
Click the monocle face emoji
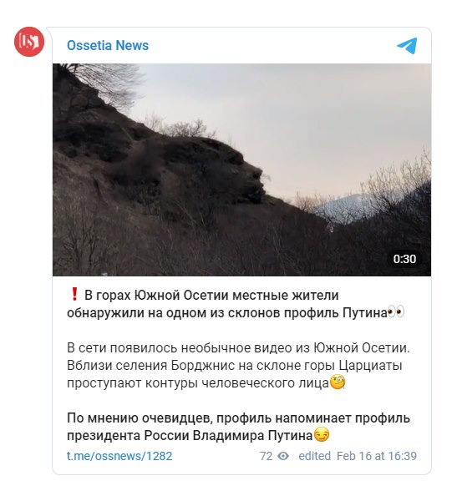pyautogui.click(x=338, y=382)
